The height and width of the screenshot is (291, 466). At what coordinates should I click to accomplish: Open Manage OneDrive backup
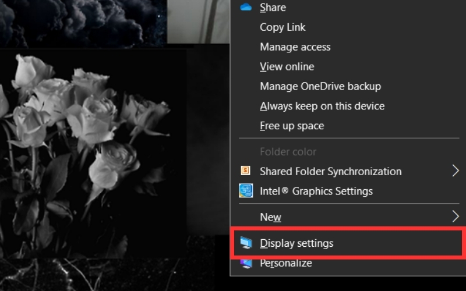[x=320, y=86]
